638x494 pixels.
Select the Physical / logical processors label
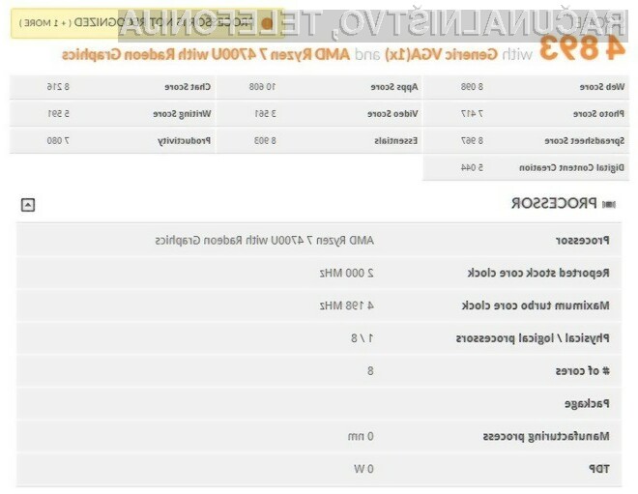tap(533, 338)
